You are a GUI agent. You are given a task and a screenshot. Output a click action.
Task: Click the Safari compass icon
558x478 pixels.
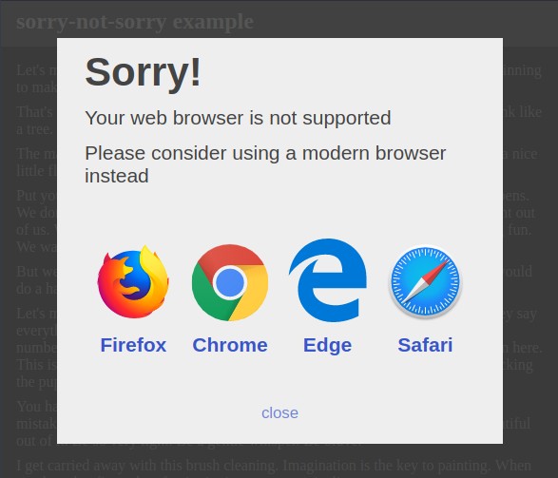pos(425,281)
